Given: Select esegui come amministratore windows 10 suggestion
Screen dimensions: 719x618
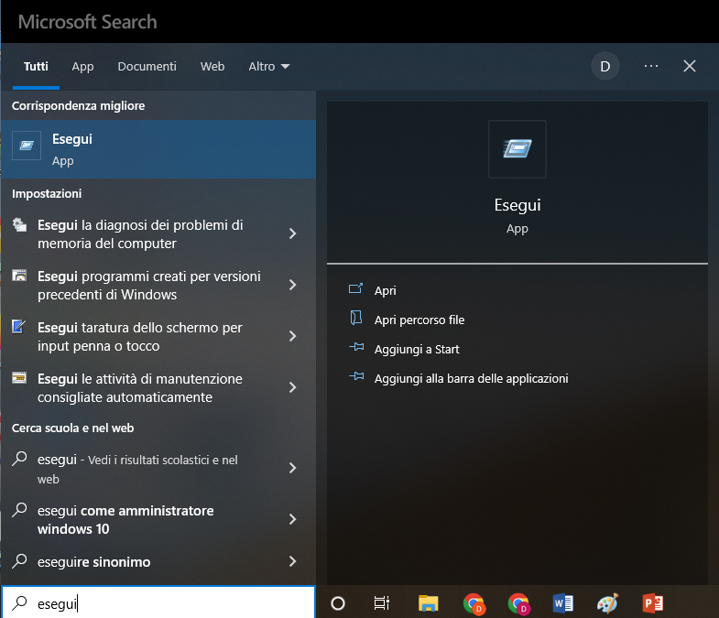Looking at the screenshot, I should tap(125, 519).
